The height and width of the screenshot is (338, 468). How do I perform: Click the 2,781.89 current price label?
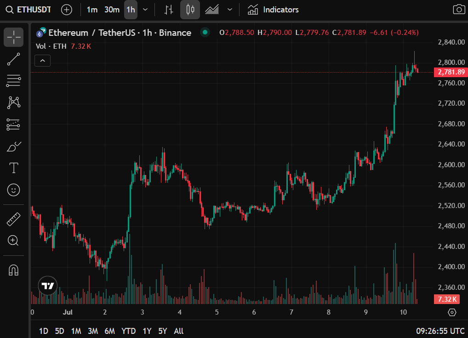tap(451, 72)
